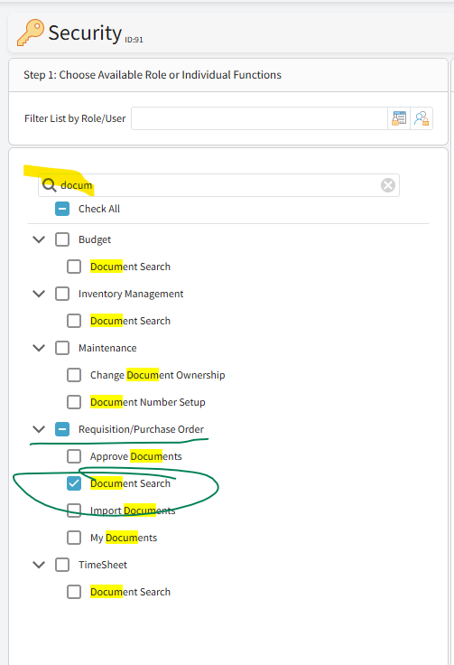
Task: Select Requisition/Purchase Order label
Action: pyautogui.click(x=141, y=429)
